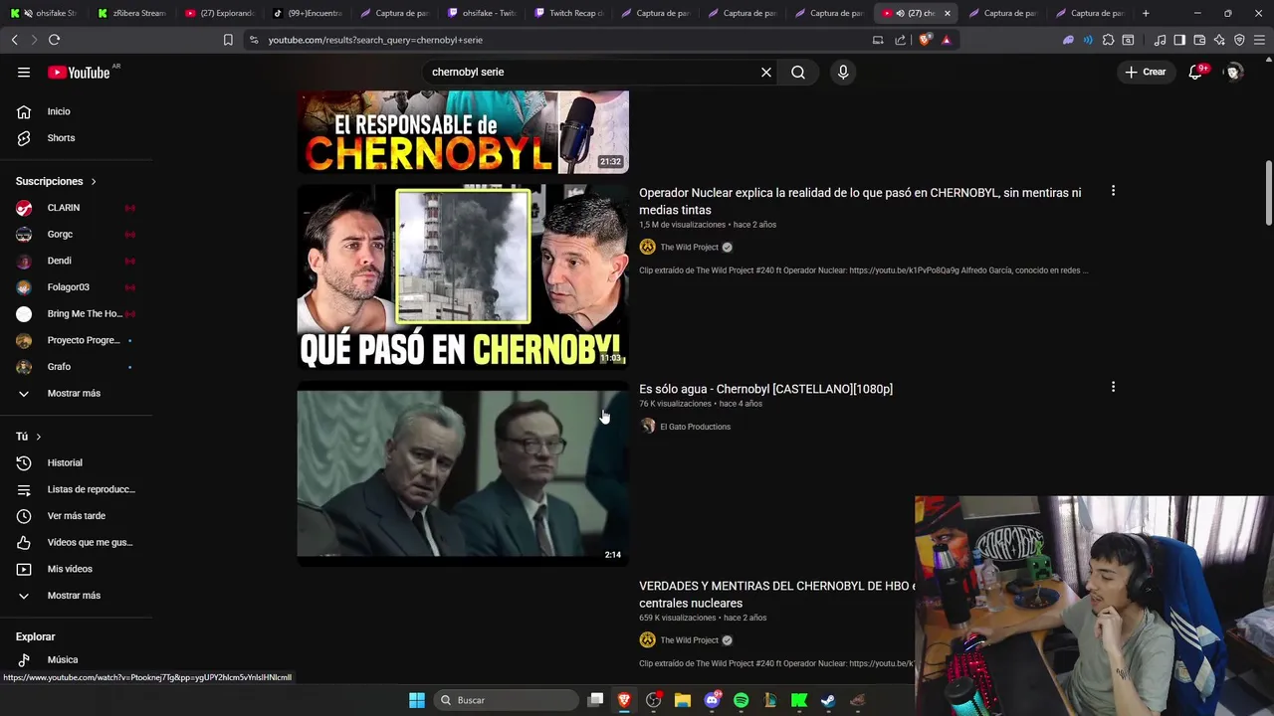This screenshot has height=716, width=1274.
Task: Go to the YouTube logo home
Action: [x=79, y=72]
